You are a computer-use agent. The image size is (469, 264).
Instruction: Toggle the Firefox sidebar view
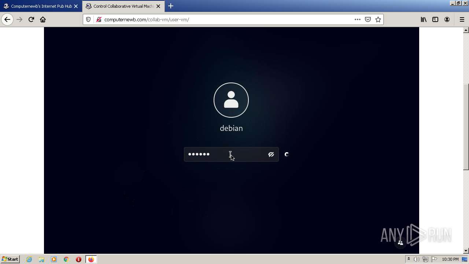[x=435, y=19]
